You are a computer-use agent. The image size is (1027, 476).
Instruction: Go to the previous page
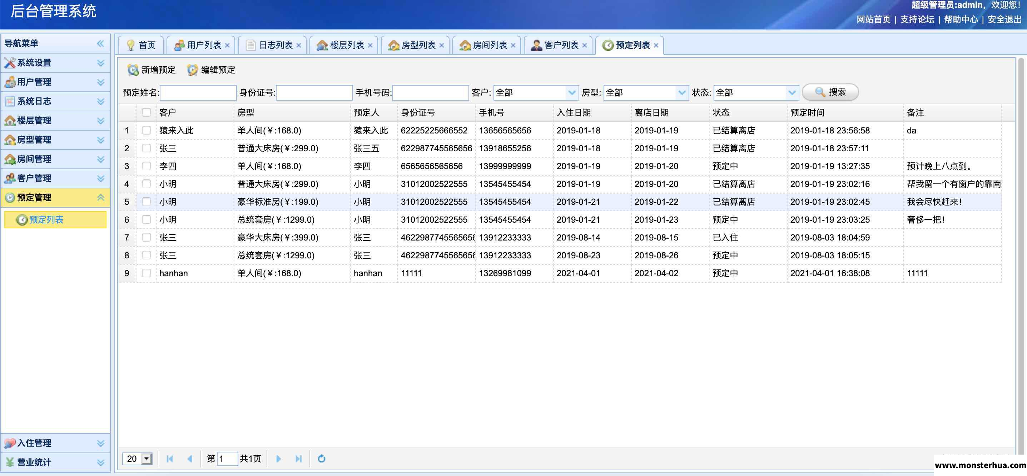coord(190,459)
